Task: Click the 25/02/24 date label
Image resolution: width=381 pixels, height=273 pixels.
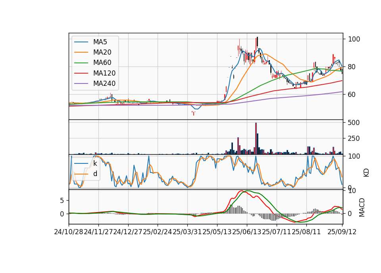Action: [x=158, y=232]
